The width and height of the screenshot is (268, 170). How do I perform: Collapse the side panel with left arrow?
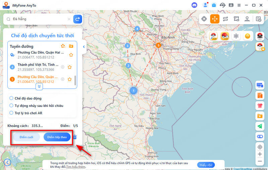click(x=84, y=47)
